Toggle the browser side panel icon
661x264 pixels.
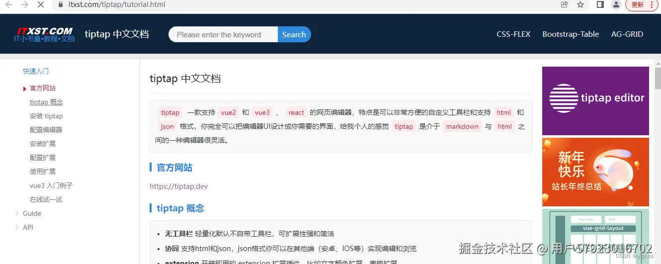[x=600, y=4]
